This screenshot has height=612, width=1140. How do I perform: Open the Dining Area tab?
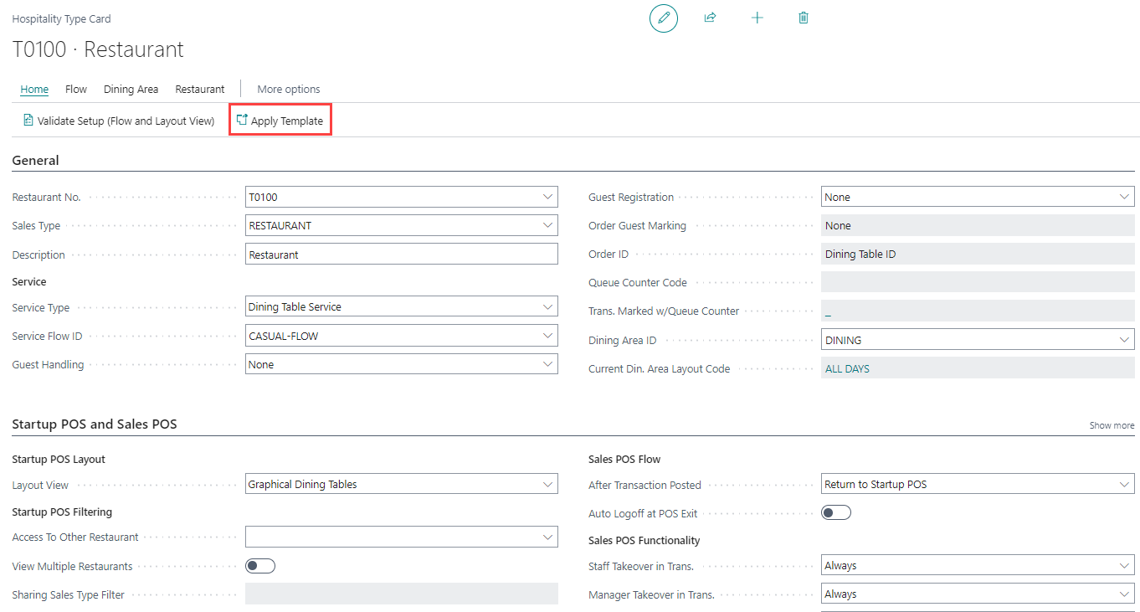pos(131,90)
